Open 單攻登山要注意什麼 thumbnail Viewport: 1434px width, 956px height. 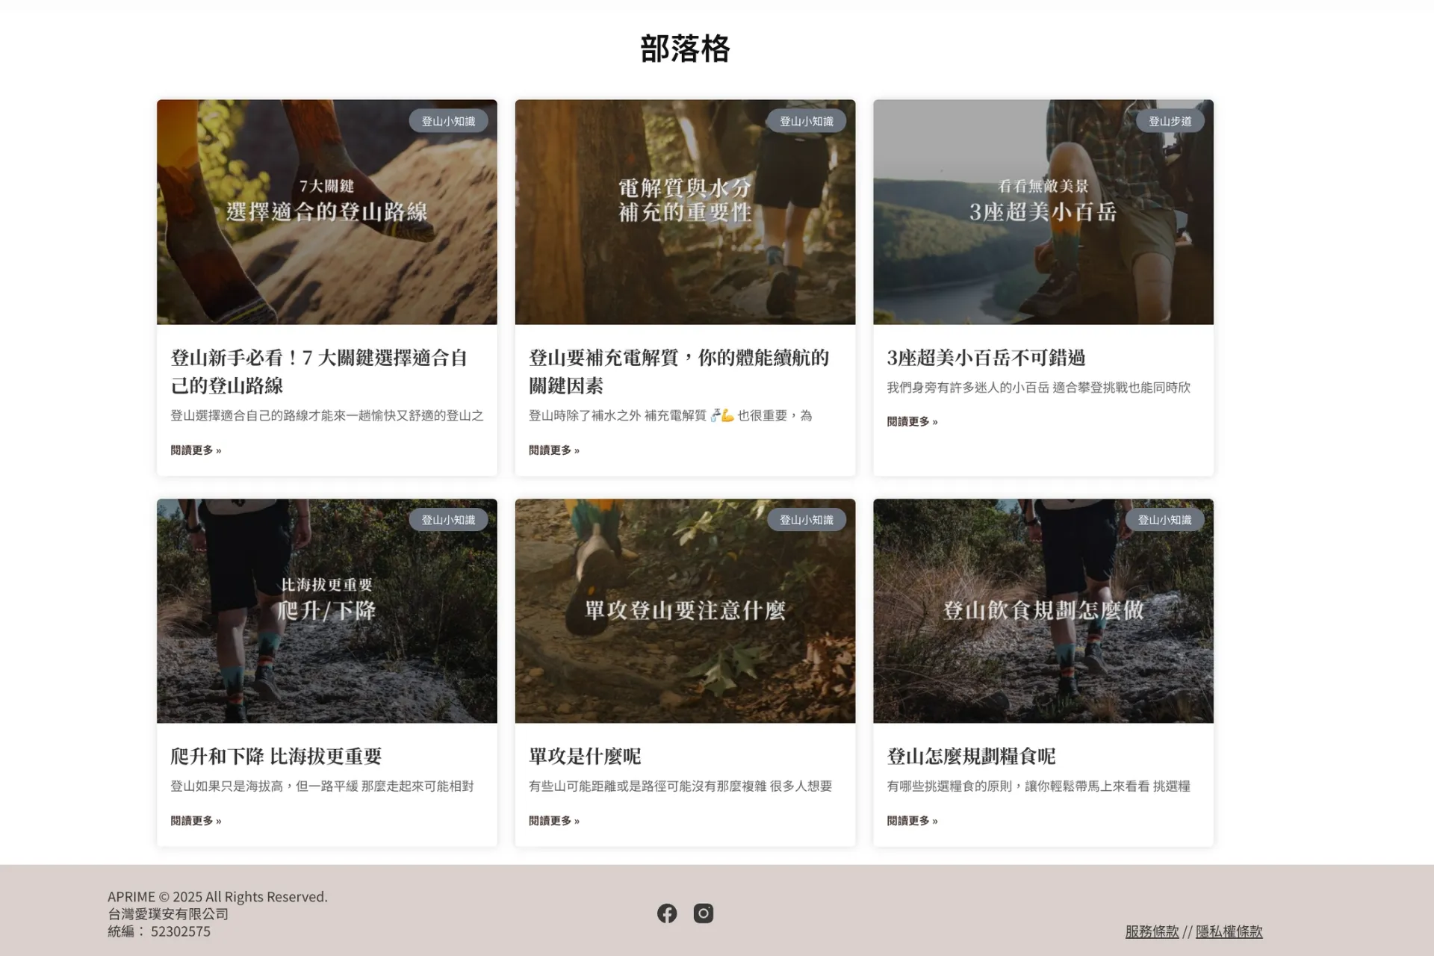(x=685, y=650)
